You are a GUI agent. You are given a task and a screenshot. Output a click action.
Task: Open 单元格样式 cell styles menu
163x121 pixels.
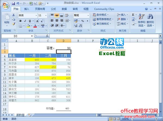point(102,24)
